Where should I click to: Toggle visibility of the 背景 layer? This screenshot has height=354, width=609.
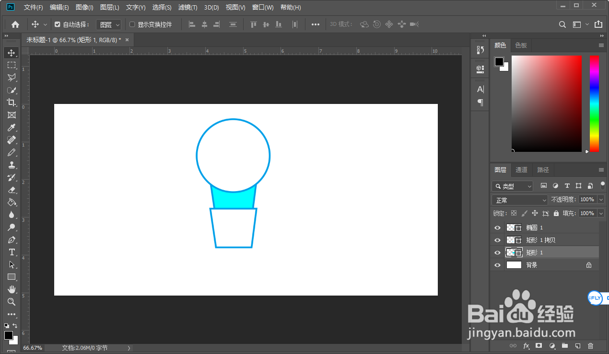coord(497,265)
